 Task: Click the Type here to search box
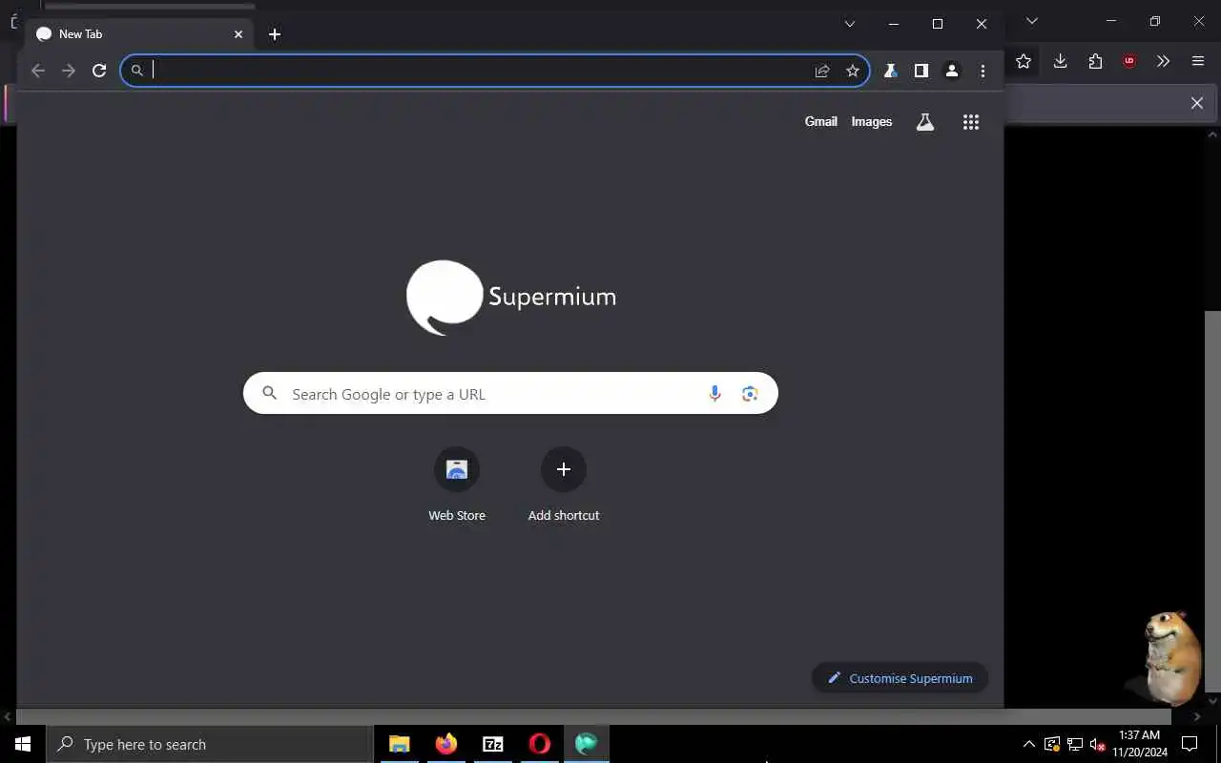coord(210,744)
